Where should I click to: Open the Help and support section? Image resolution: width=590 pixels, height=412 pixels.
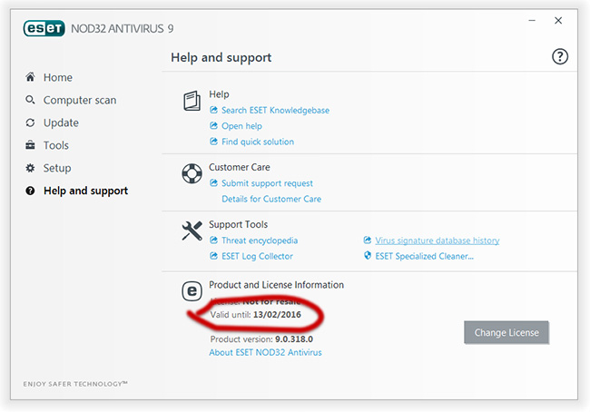(85, 191)
